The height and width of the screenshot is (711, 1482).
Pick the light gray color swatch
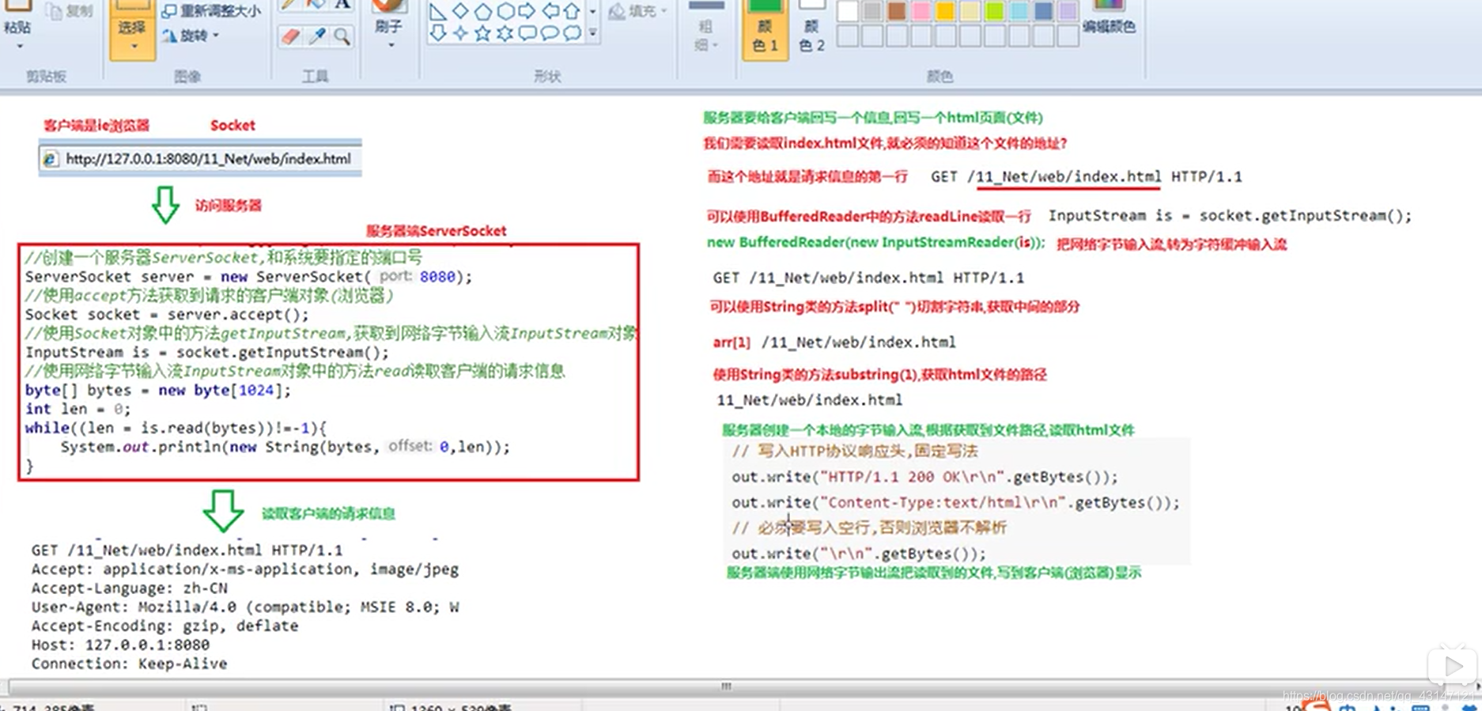pos(872,11)
